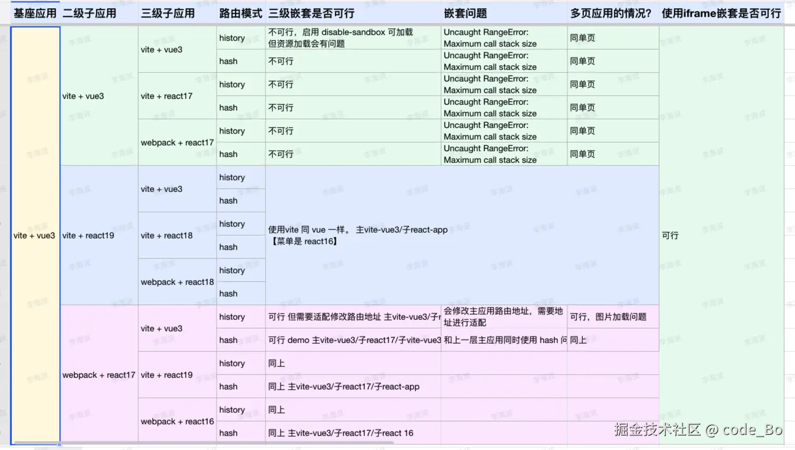Image resolution: width=795 pixels, height=450 pixels.
Task: Click the merged 使用vite 同 vue 一样 cell
Action: pyautogui.click(x=462, y=235)
